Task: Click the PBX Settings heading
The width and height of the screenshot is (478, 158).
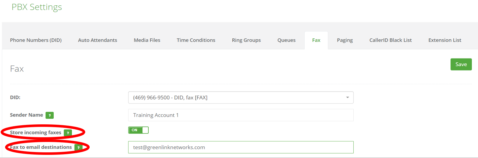Action: pos(37,7)
